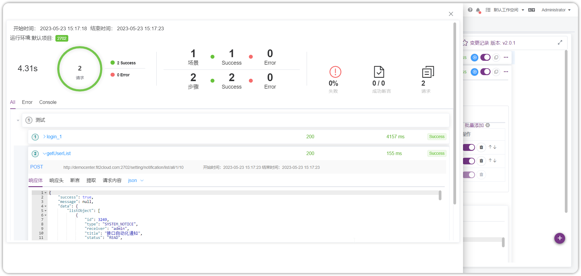Image resolution: width=581 pixels, height=276 pixels.
Task: Open the lower step's three-dot more menu
Action: (x=506, y=72)
